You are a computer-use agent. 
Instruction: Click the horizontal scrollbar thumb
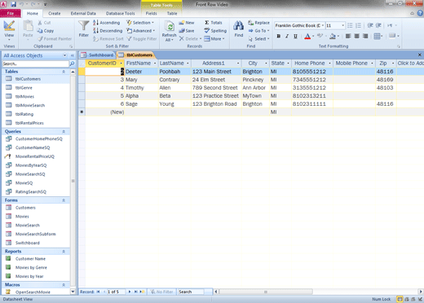[266, 292]
